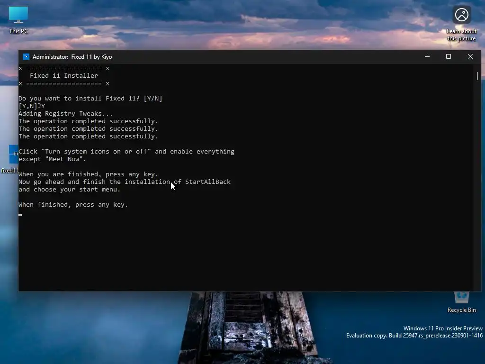The height and width of the screenshot is (364, 485).
Task: Open the This PC desktop icon
Action: point(18,19)
